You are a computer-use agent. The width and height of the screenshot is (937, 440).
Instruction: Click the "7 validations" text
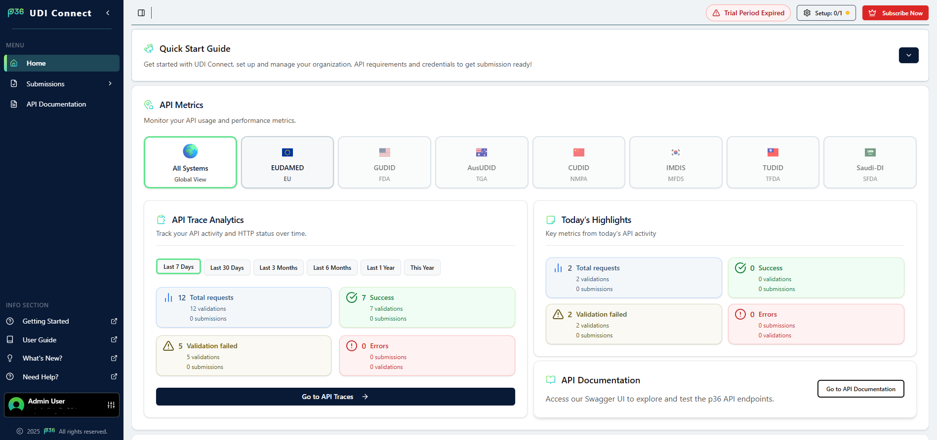(386, 309)
